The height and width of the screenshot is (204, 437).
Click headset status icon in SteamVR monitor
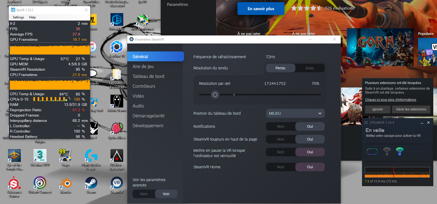(x=372, y=152)
